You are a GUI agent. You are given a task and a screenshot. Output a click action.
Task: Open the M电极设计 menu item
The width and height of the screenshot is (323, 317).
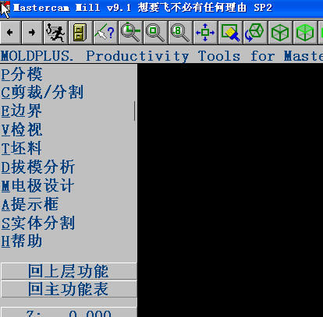pos(38,185)
